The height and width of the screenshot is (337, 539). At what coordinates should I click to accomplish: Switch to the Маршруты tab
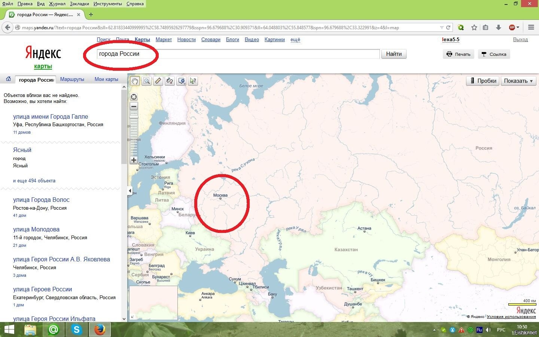(x=72, y=79)
